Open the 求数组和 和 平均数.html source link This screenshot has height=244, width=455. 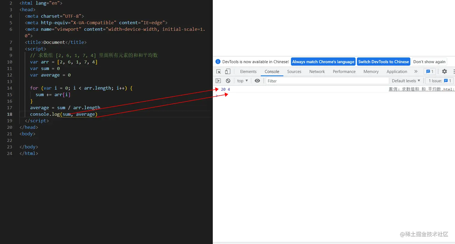click(422, 89)
